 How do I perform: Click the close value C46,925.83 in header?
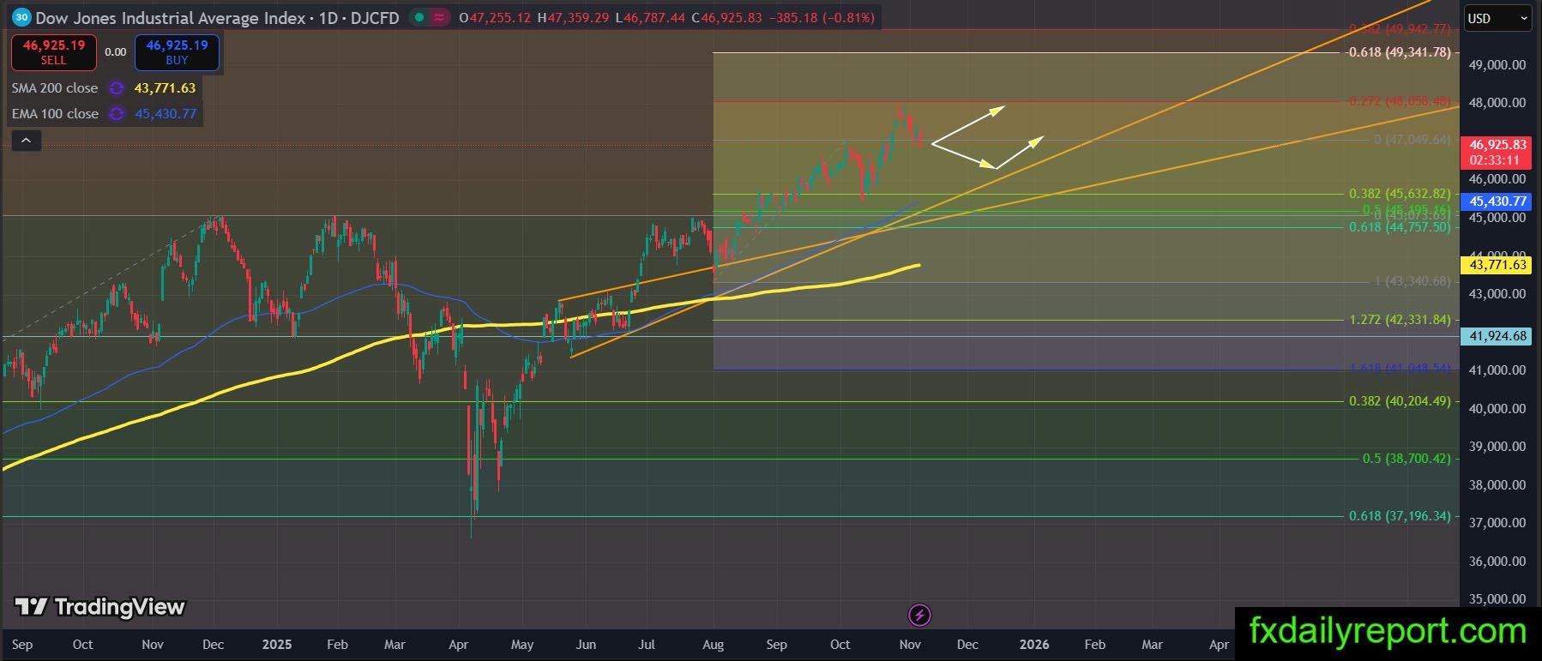726,17
